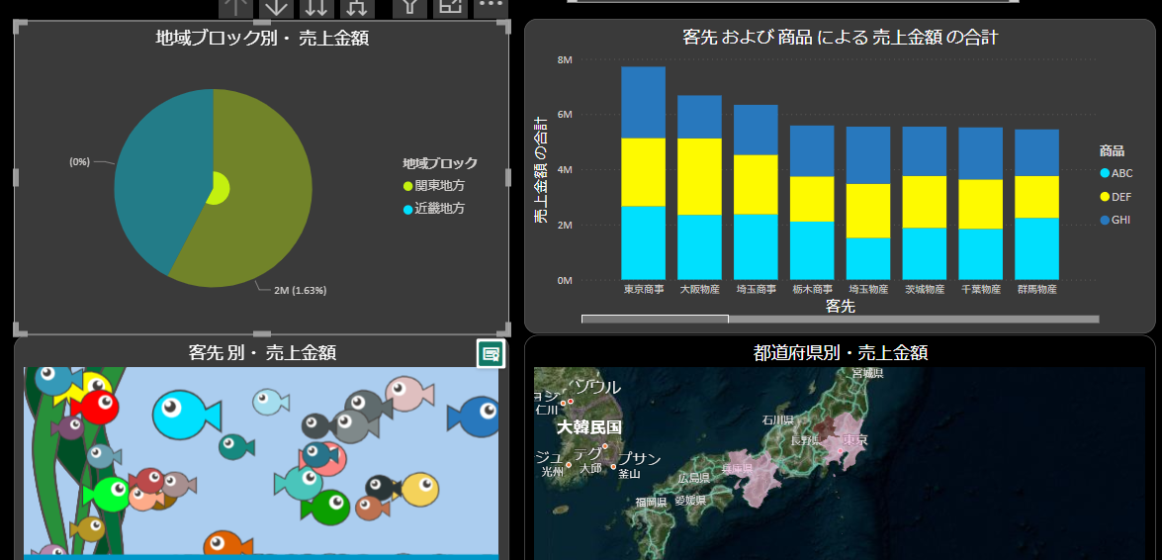Click the double down arrows next-level icon
The width and height of the screenshot is (1162, 560).
click(x=316, y=6)
